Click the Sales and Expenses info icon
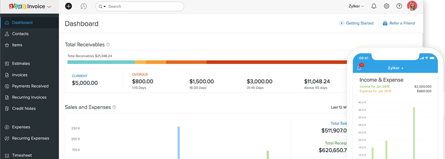 point(114,107)
